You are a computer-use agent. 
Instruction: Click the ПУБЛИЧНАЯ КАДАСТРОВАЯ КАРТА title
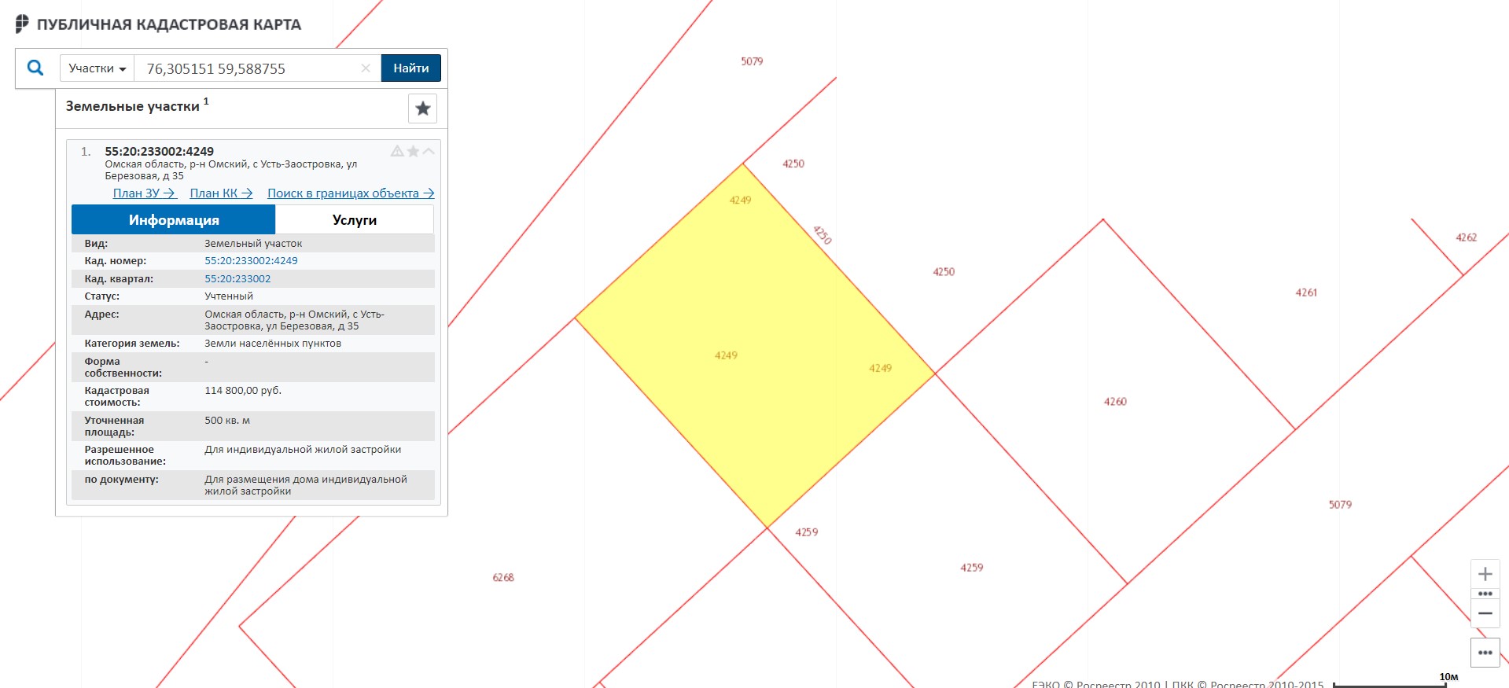(169, 24)
